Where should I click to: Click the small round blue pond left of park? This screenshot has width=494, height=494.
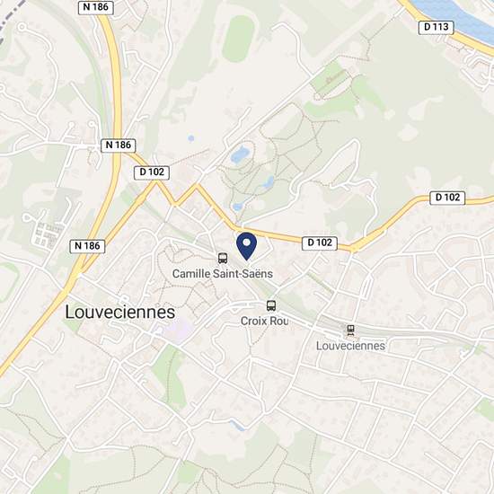(x=190, y=138)
